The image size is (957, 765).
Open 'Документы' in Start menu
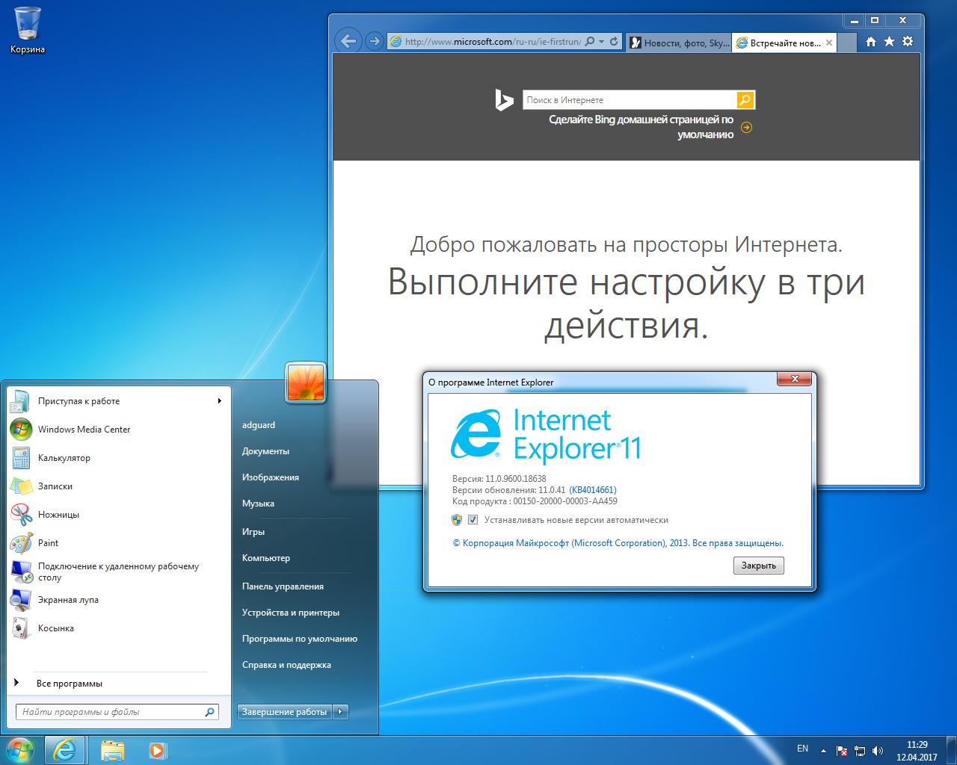(265, 451)
